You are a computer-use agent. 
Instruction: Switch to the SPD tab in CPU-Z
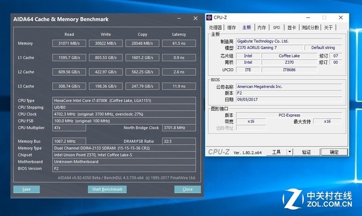pos(277,28)
